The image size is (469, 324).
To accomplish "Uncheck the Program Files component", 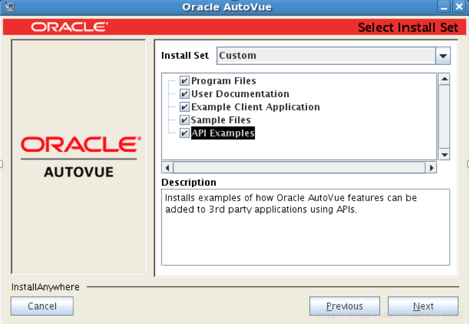I will point(184,81).
